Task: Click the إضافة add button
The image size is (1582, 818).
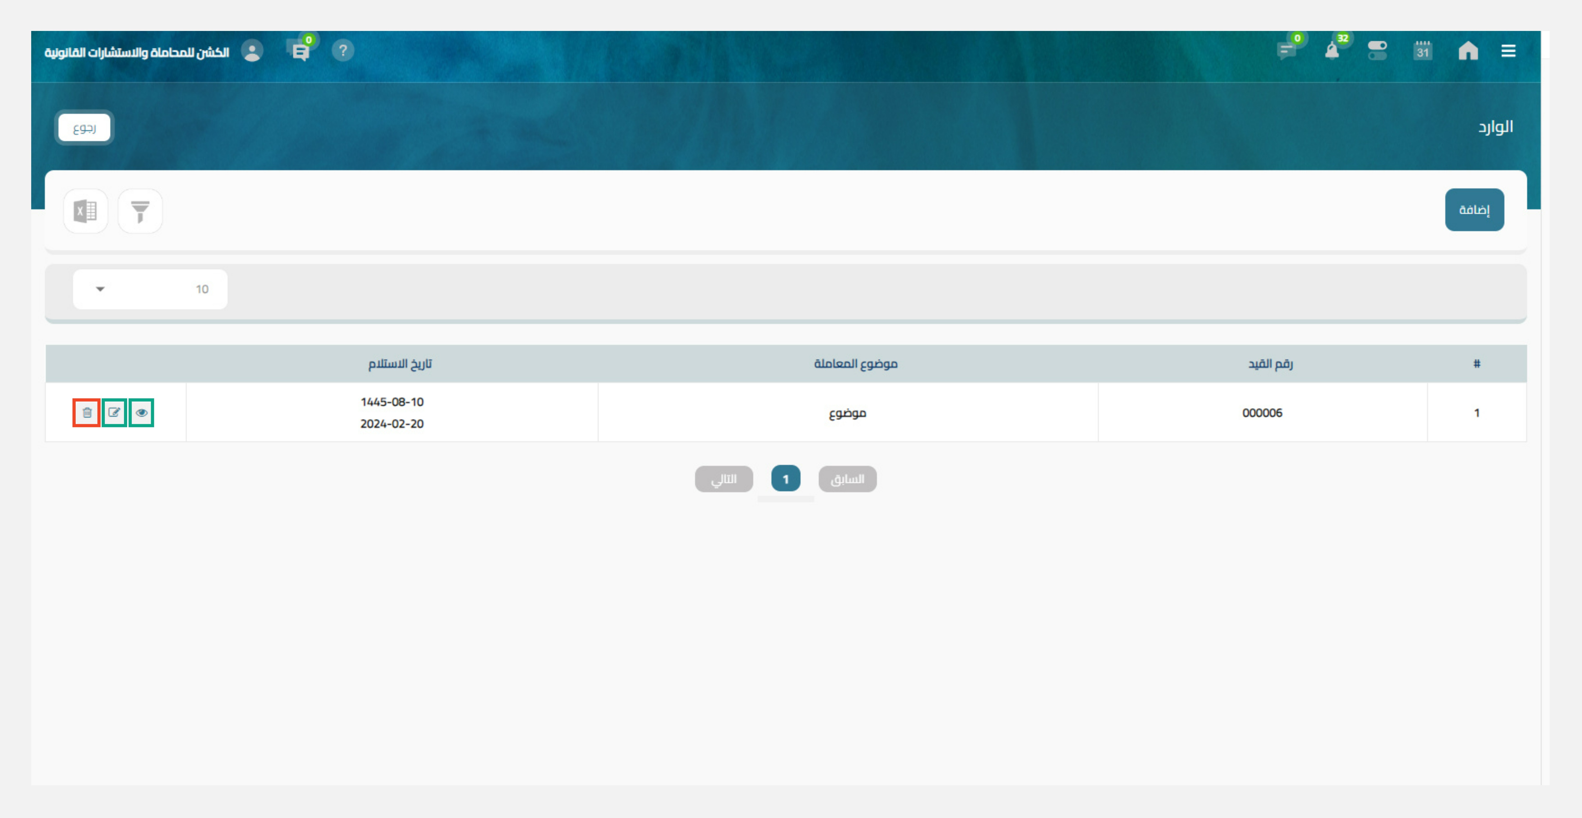Action: pos(1474,210)
